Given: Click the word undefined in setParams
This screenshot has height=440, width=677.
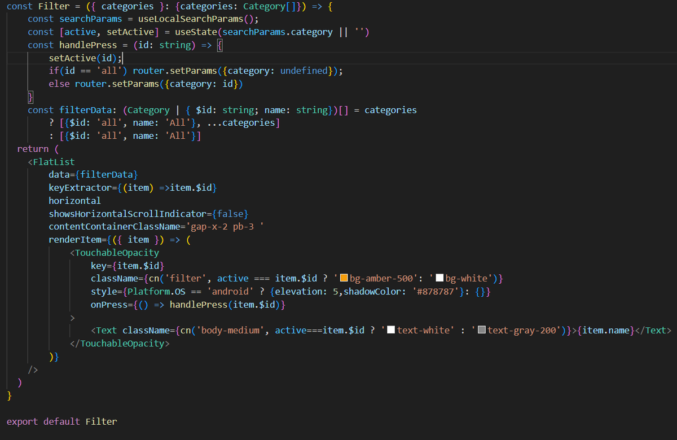Looking at the screenshot, I should click(304, 71).
